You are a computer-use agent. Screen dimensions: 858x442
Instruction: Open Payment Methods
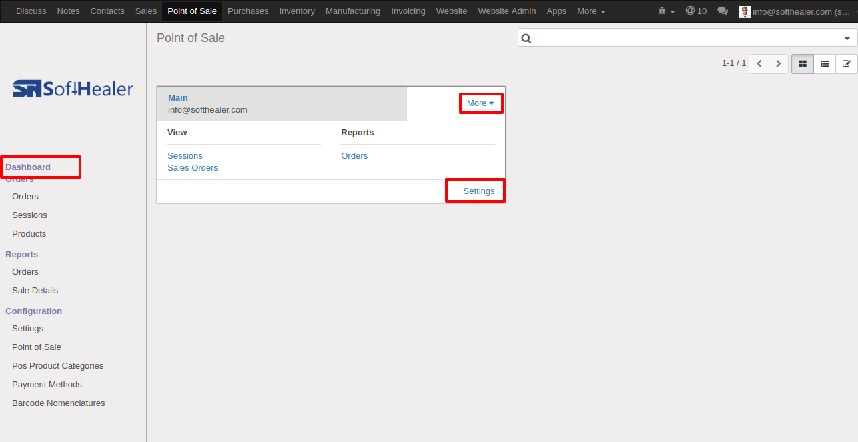(x=47, y=385)
